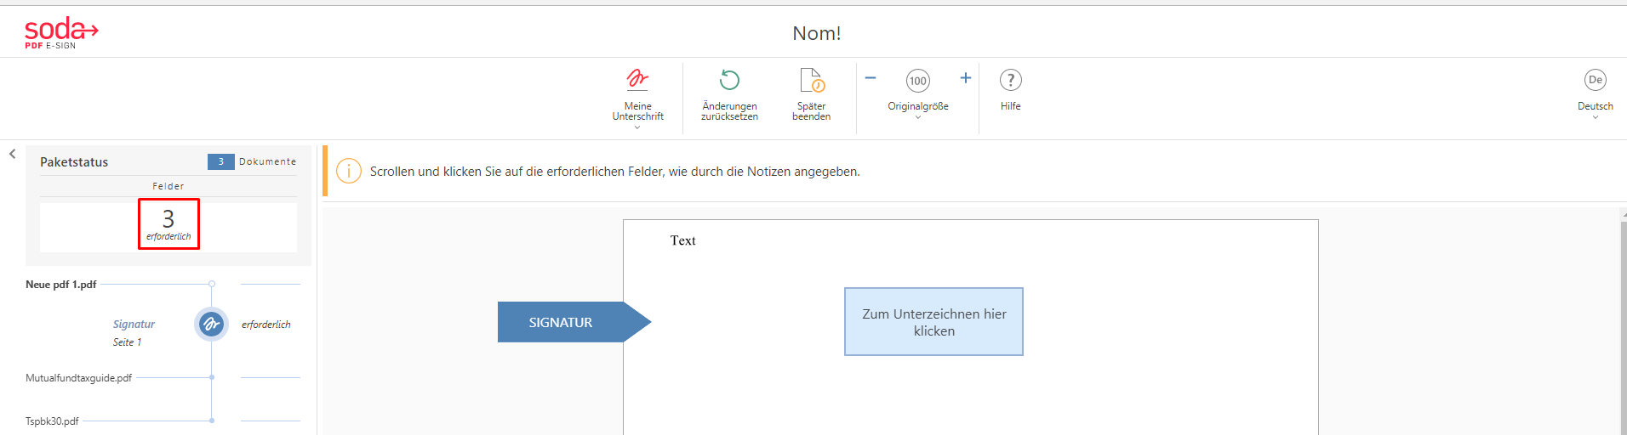Collapse the left sidebar panel arrow

click(x=13, y=154)
